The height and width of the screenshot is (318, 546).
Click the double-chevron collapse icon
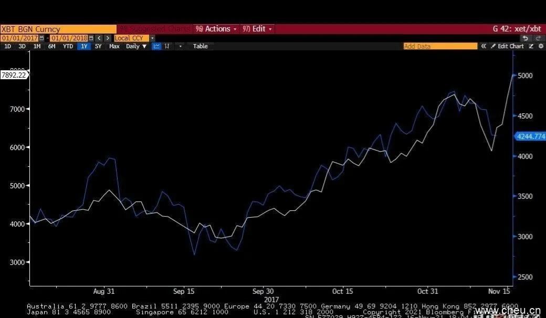pyautogui.click(x=484, y=46)
